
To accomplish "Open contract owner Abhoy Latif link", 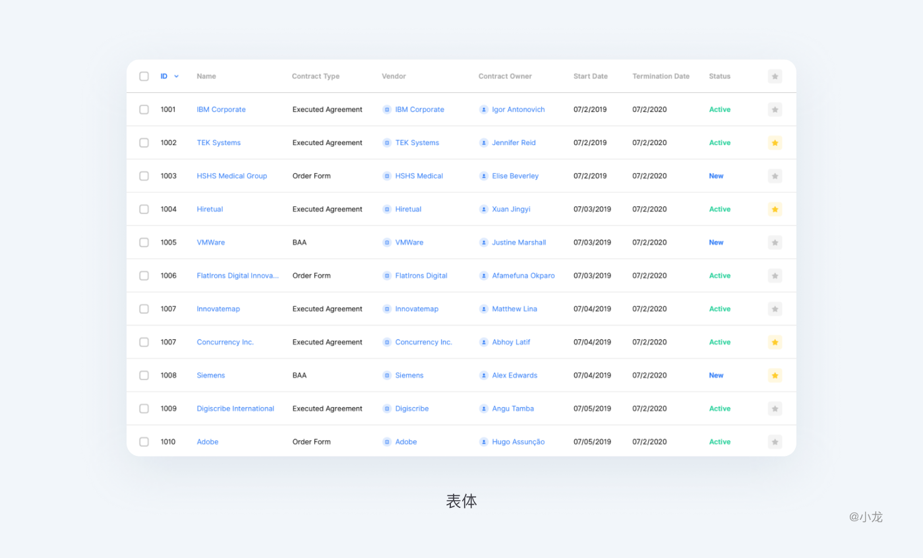I will [x=511, y=342].
